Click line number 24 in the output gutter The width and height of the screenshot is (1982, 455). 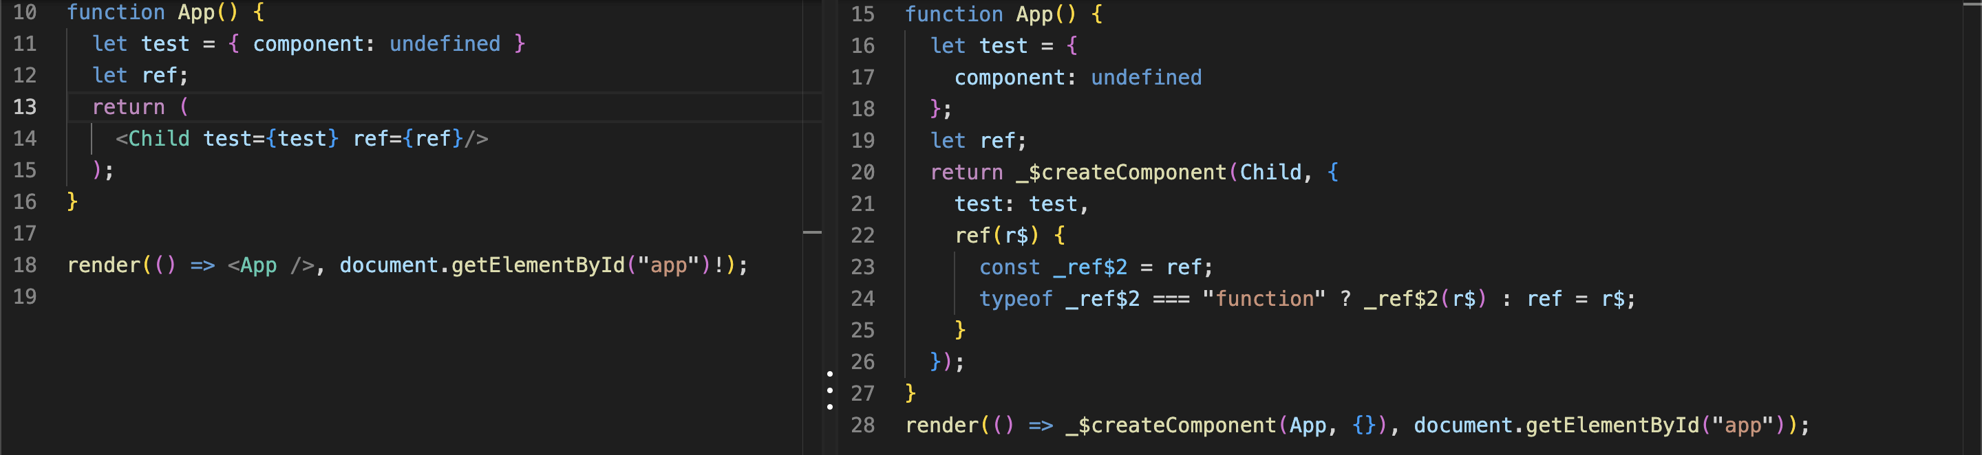862,298
